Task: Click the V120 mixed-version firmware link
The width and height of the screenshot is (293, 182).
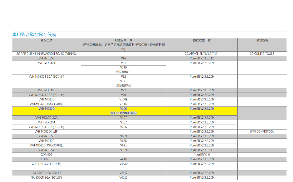Action: click(123, 68)
